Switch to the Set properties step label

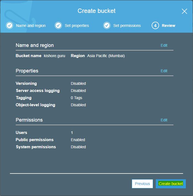(77, 26)
